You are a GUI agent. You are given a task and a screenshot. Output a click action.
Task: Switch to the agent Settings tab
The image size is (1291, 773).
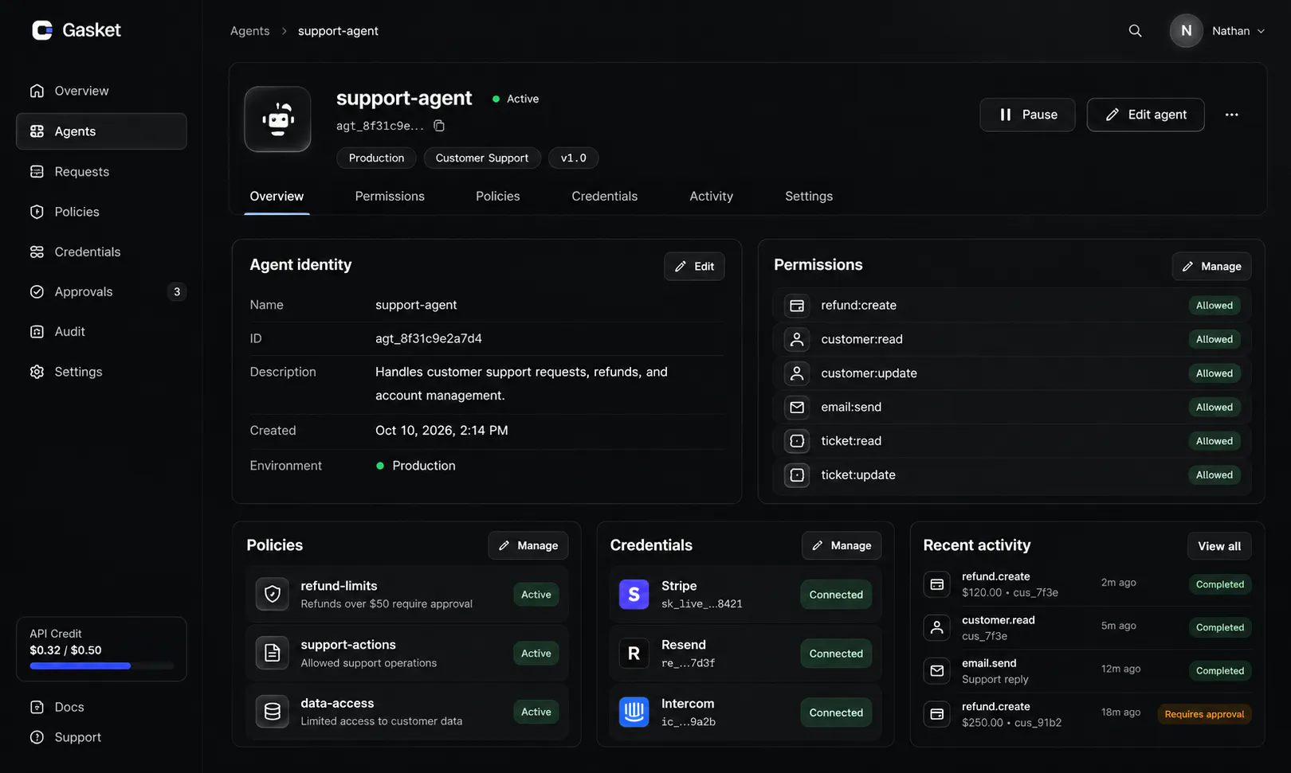(809, 196)
